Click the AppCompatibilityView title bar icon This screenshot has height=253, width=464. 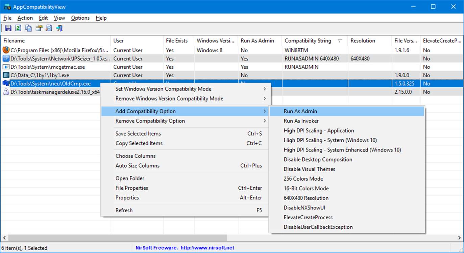[x=7, y=7]
